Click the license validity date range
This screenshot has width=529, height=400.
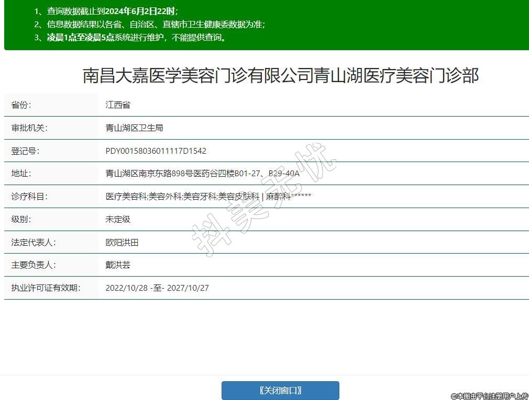157,288
